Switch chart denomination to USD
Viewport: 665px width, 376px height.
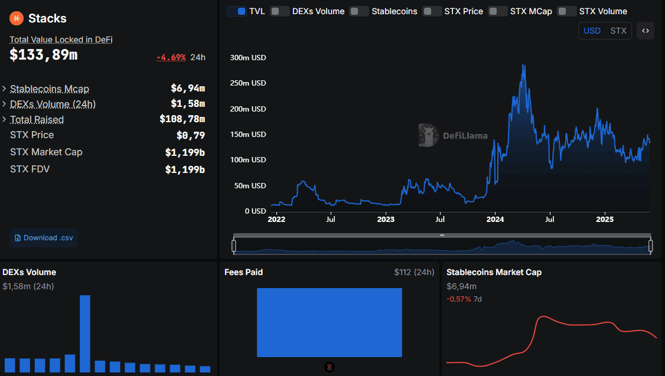(x=592, y=31)
